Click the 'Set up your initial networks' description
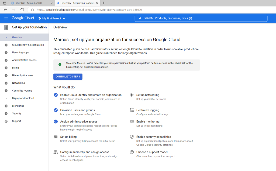276x171 pixels. click(151, 99)
